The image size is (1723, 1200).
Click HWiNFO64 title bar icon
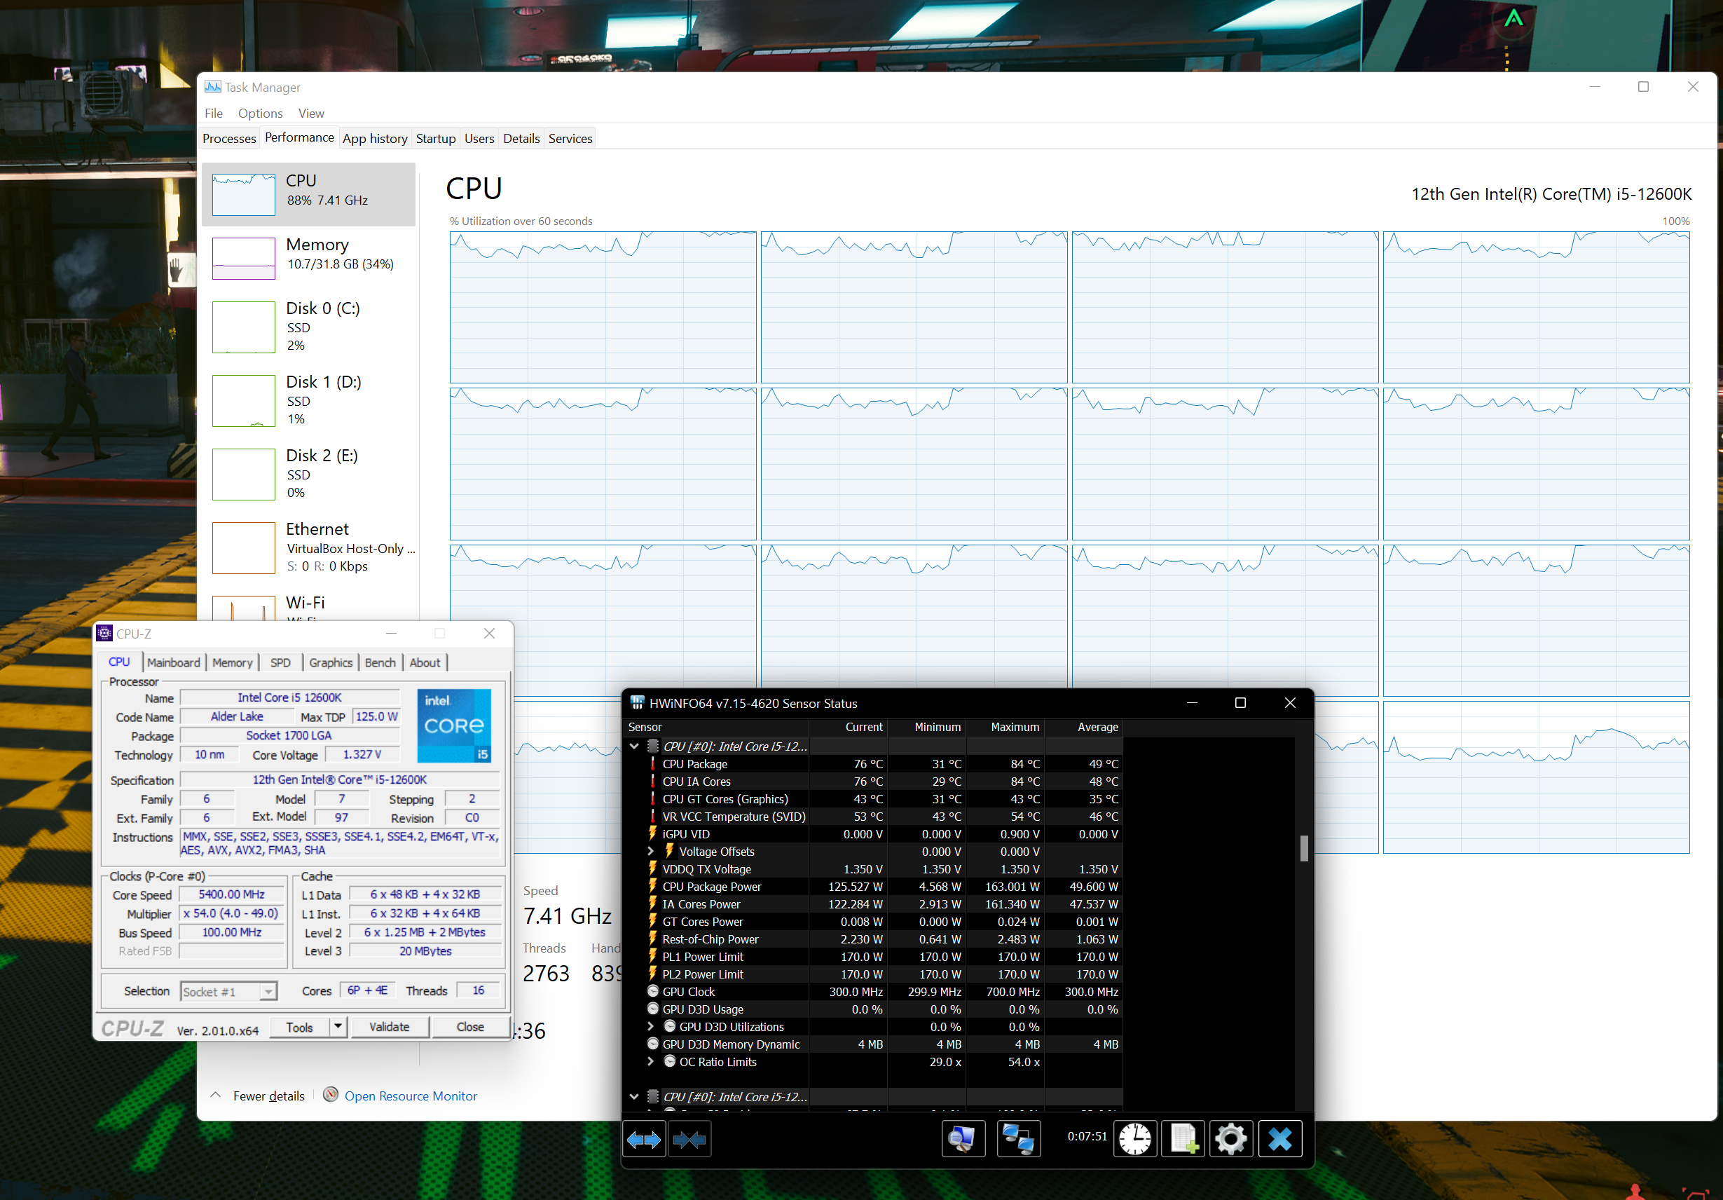tap(637, 703)
